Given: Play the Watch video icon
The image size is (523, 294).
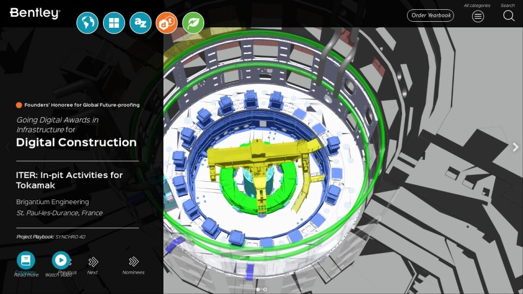Looking at the screenshot, I should [x=60, y=260].
